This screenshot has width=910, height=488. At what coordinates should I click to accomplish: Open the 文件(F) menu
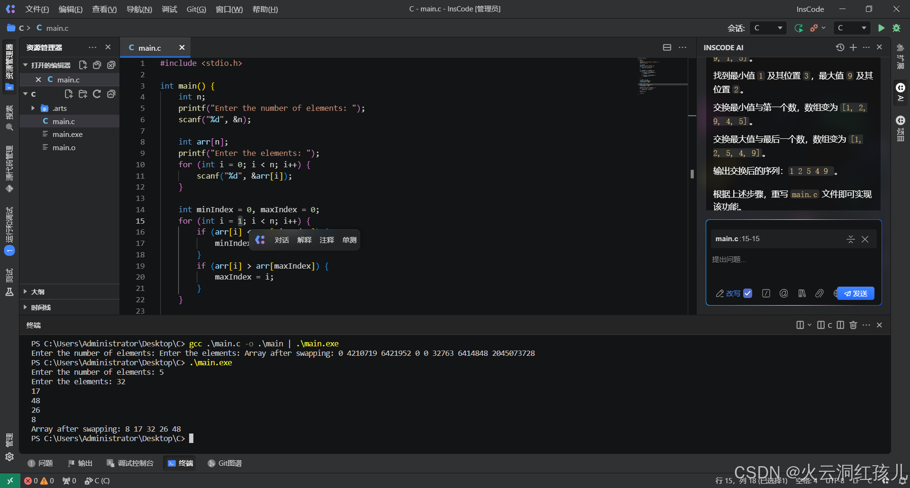click(x=37, y=9)
